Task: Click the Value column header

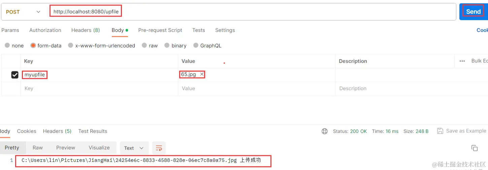Action: 188,61
